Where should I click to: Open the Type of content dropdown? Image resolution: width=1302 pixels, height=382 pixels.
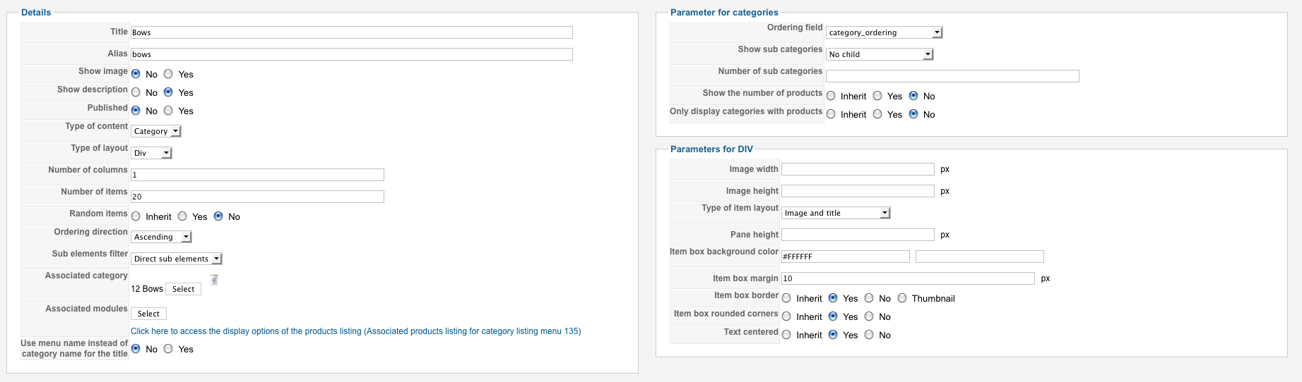point(156,131)
